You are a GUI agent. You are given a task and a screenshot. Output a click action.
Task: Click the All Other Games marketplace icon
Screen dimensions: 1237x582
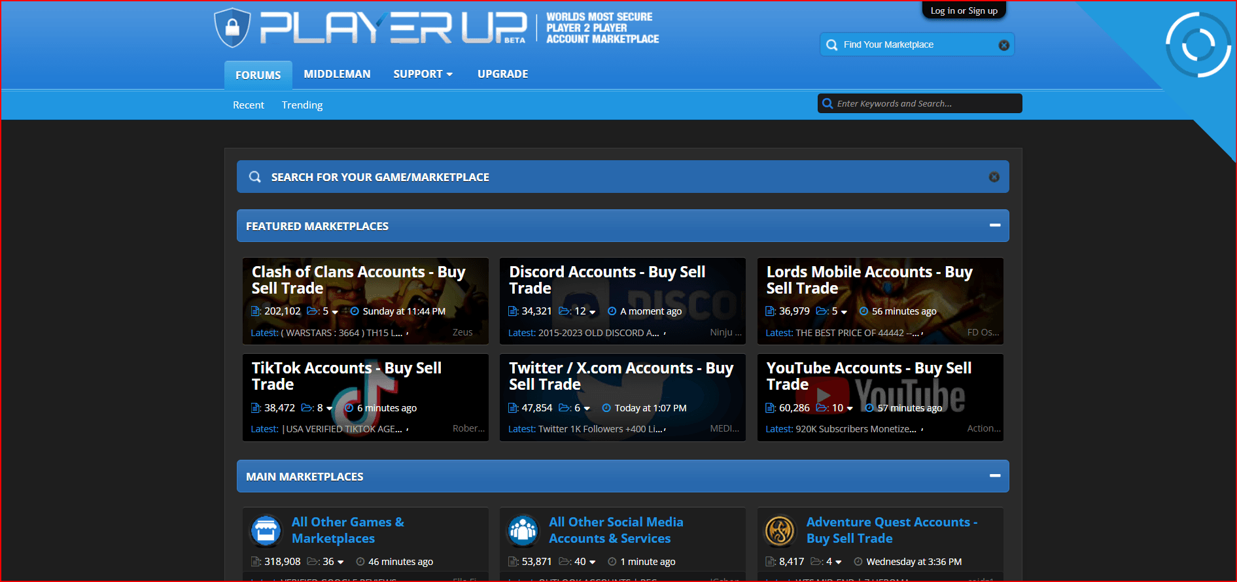coord(266,530)
